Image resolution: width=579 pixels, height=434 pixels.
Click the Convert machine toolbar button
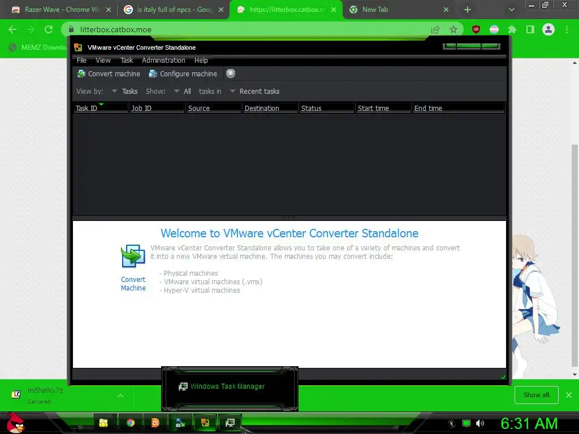click(x=109, y=74)
